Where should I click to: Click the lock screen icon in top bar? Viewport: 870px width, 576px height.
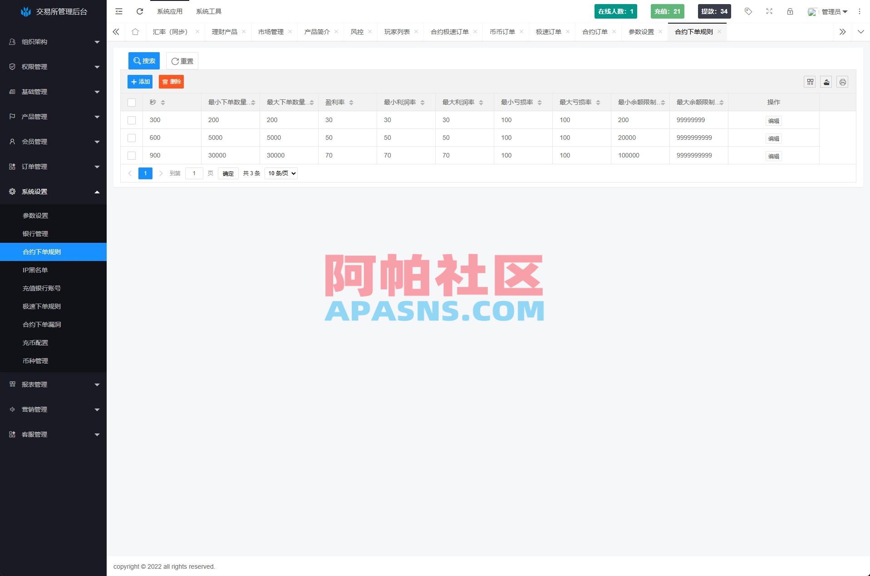click(x=790, y=11)
